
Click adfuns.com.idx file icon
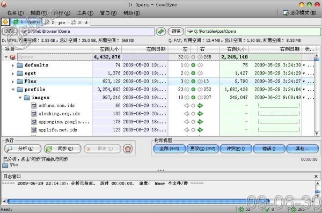34,106
